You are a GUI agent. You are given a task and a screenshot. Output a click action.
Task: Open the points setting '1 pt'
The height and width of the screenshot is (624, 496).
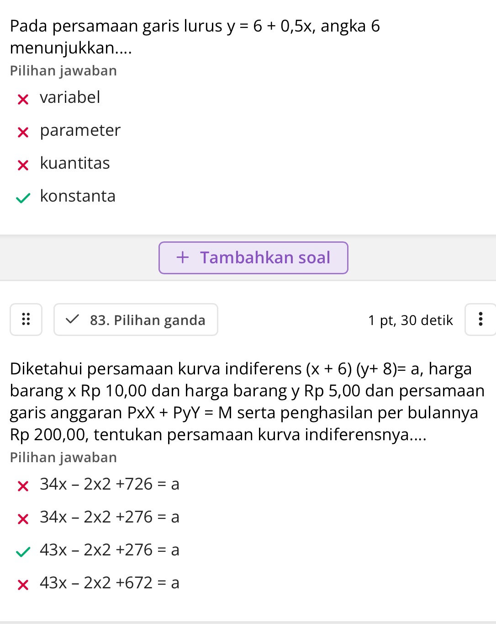(x=380, y=320)
